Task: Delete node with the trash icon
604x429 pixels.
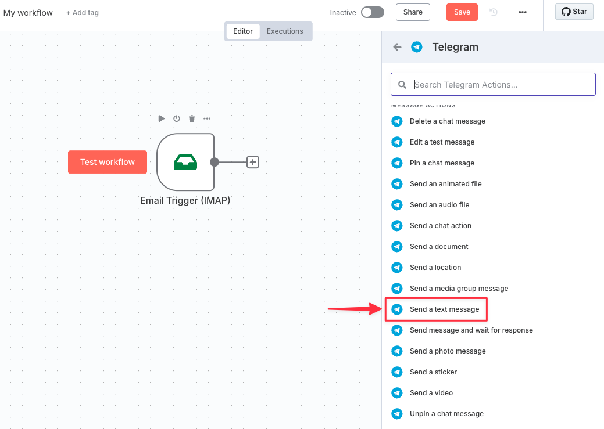Action: pos(192,118)
